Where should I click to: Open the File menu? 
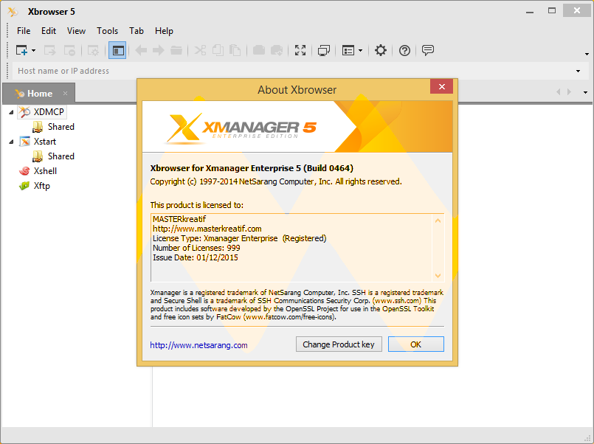[x=24, y=31]
